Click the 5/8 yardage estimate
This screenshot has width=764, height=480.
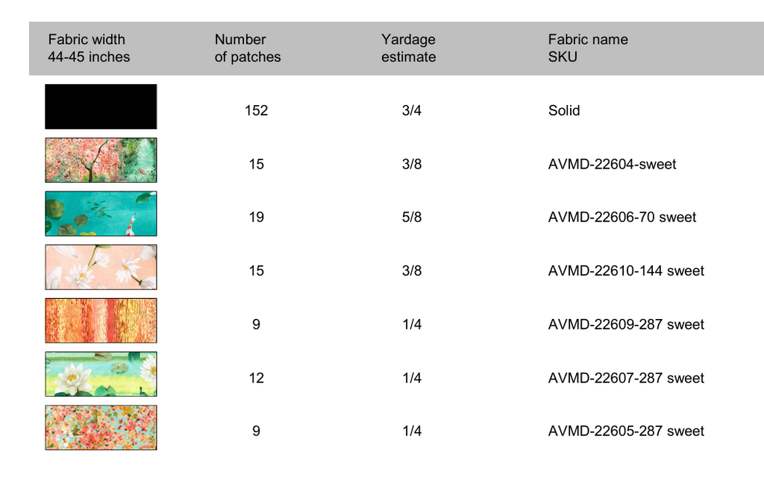411,218
